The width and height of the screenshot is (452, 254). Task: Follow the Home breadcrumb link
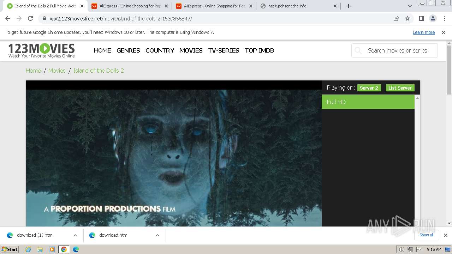(33, 71)
